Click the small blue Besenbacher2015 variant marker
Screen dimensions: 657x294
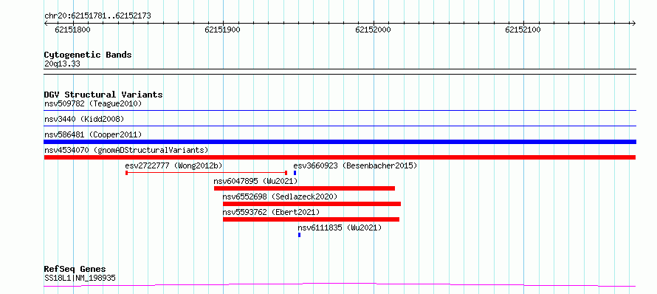(295, 173)
